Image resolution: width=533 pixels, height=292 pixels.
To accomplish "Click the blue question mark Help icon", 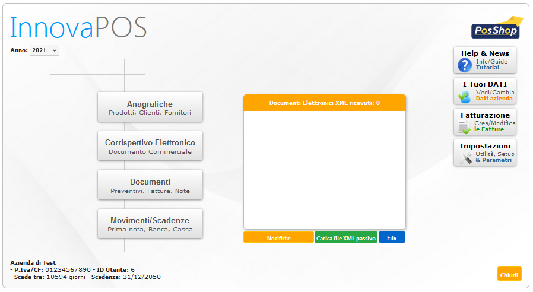I will [x=464, y=65].
